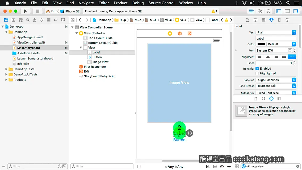Viewport: 302px width, 170px height.
Task: Set alignment to justified
Action: click(284, 57)
